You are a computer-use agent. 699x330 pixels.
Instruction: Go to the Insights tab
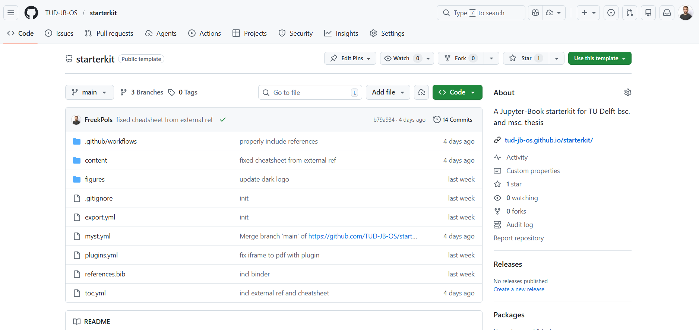[x=341, y=33]
